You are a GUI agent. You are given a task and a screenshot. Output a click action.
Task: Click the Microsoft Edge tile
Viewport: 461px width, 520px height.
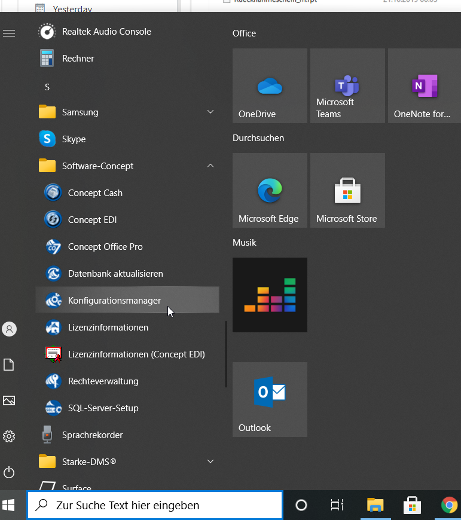point(270,191)
